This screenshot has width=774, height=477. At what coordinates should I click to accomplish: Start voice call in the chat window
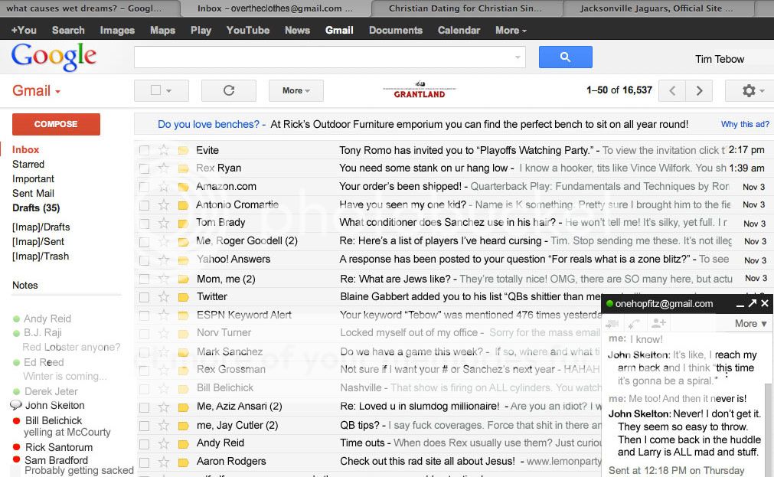click(635, 323)
